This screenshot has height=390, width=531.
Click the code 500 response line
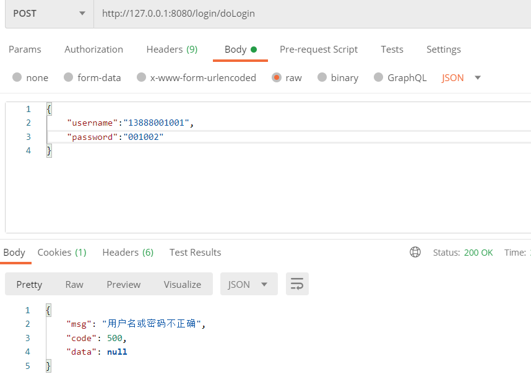pos(96,338)
